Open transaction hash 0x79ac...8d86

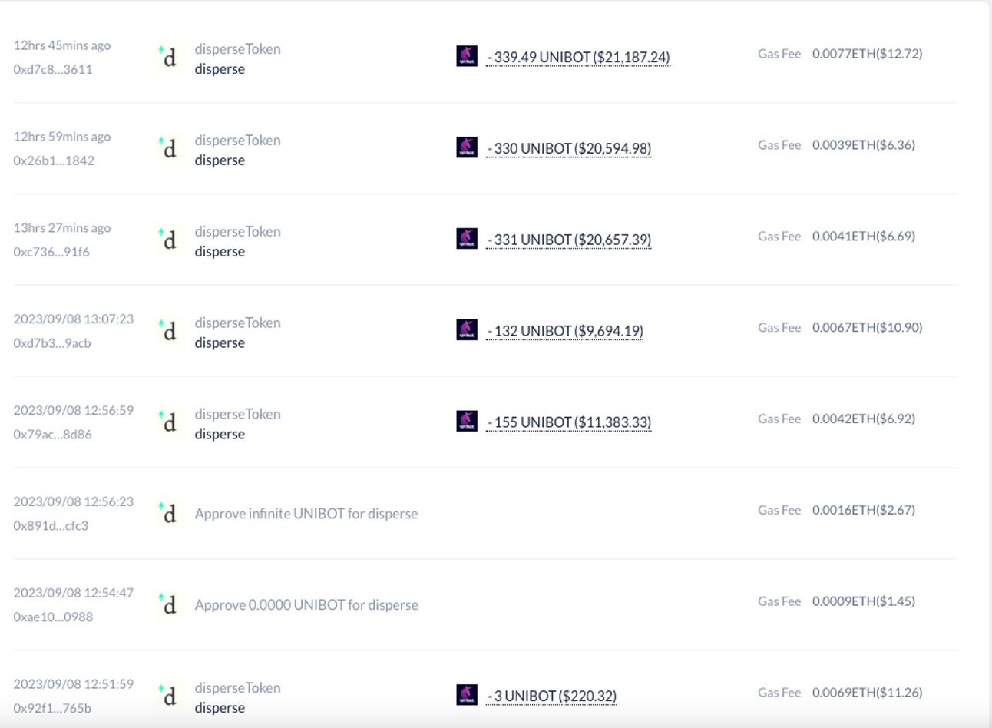(52, 435)
